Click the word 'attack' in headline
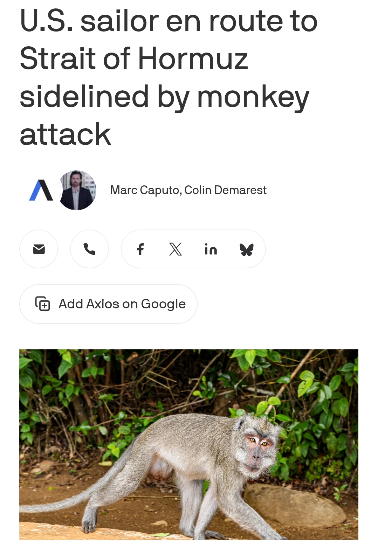This screenshot has width=378, height=554. click(x=66, y=134)
